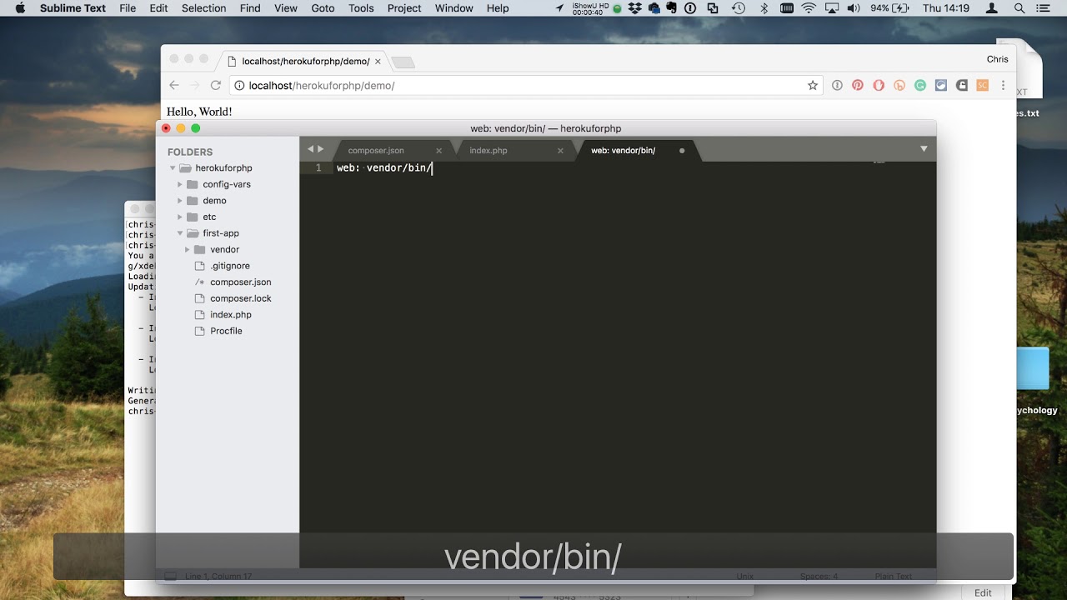Expand the demo folder arrow

point(180,201)
